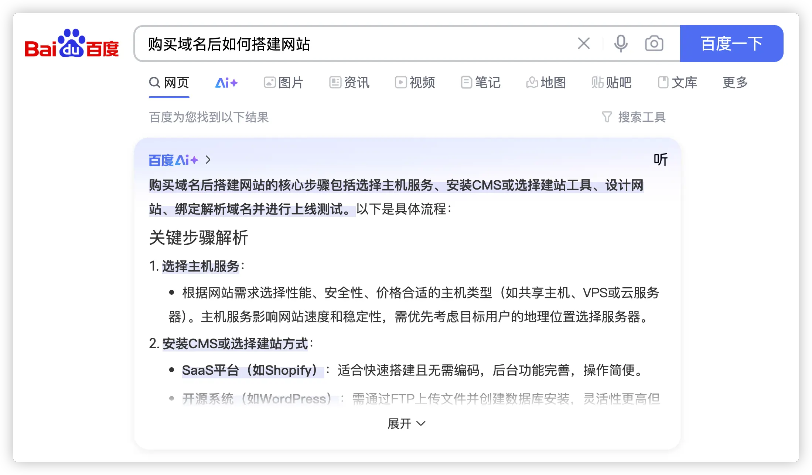Click the 关键步骤解析 heading
The width and height of the screenshot is (812, 475).
coord(199,237)
